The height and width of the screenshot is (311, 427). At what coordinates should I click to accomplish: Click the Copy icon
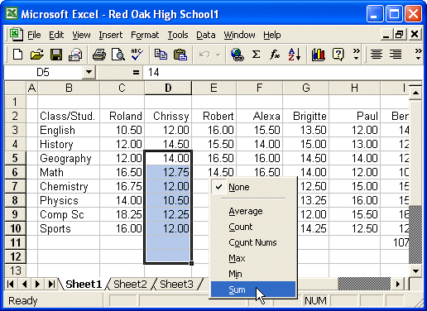[x=161, y=55]
